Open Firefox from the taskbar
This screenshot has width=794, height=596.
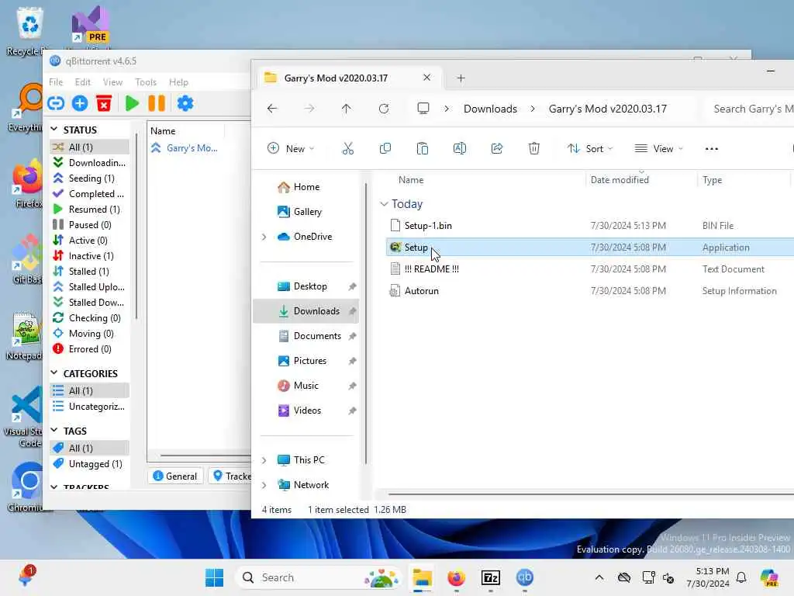coord(456,577)
